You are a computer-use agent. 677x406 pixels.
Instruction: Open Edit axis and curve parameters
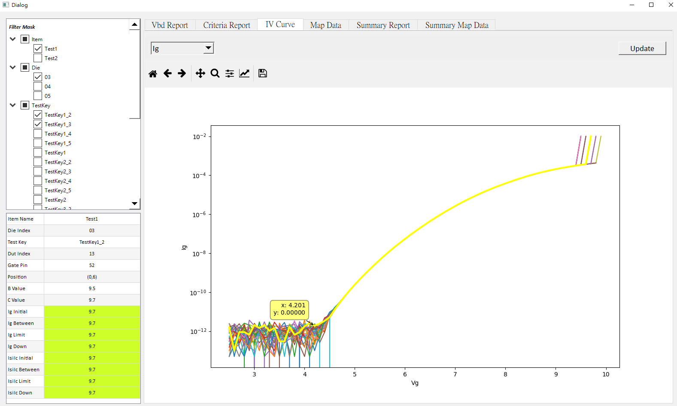pos(244,73)
